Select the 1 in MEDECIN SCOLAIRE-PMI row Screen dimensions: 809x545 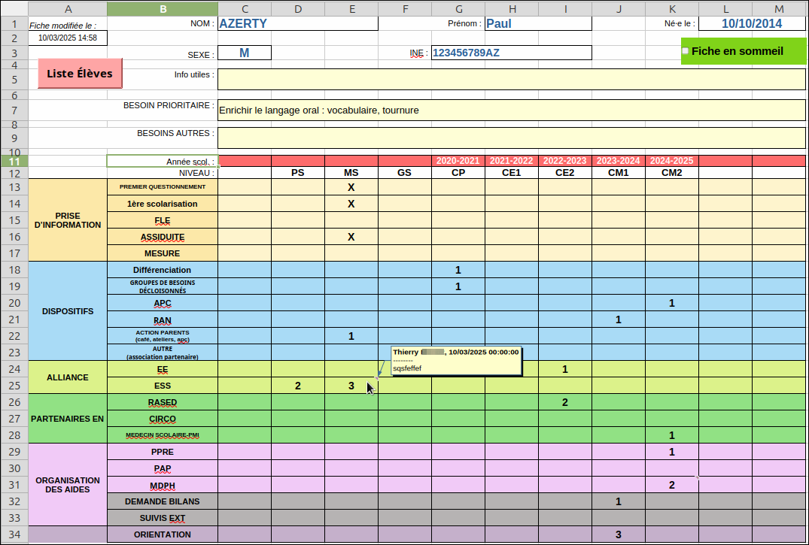click(672, 435)
